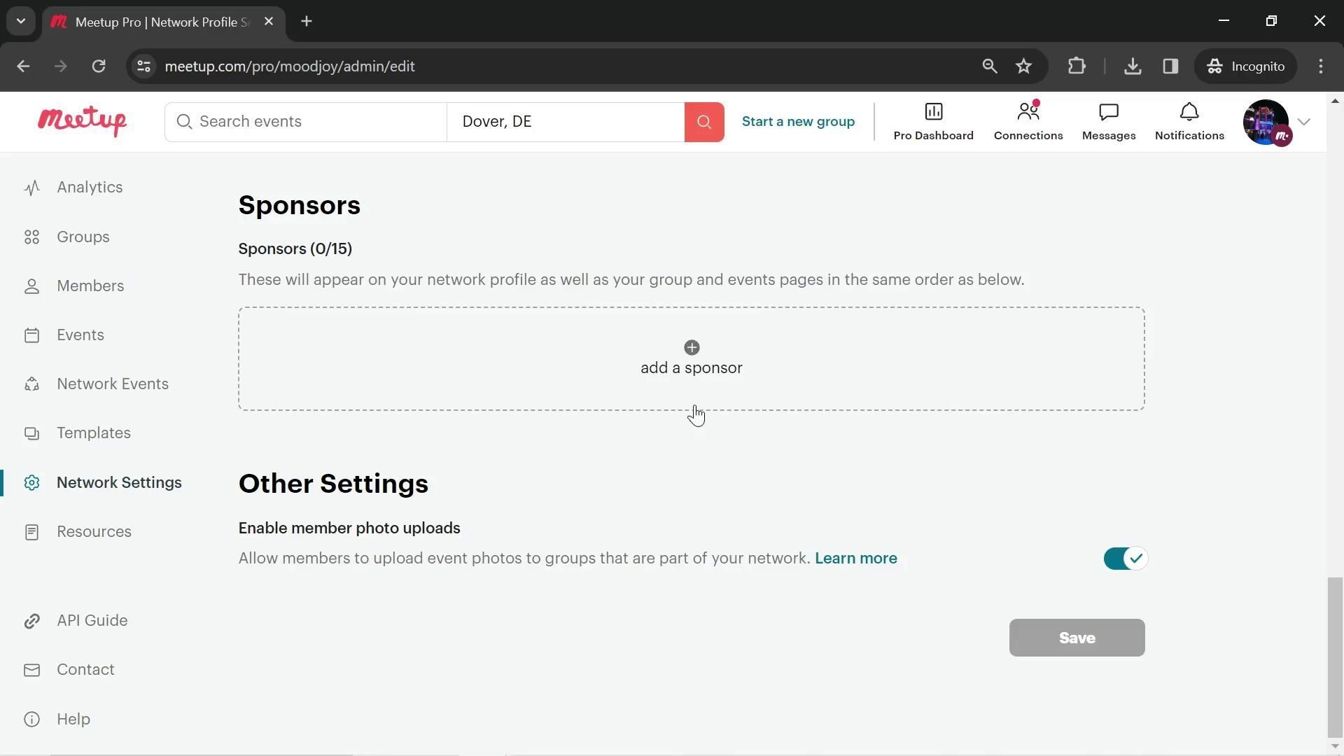Click the Start a new group link

click(798, 121)
